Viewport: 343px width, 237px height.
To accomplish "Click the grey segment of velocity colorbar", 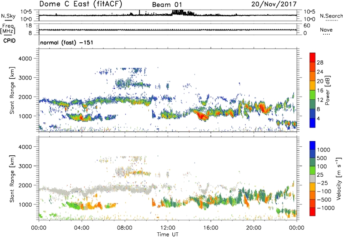I will coord(313,178).
